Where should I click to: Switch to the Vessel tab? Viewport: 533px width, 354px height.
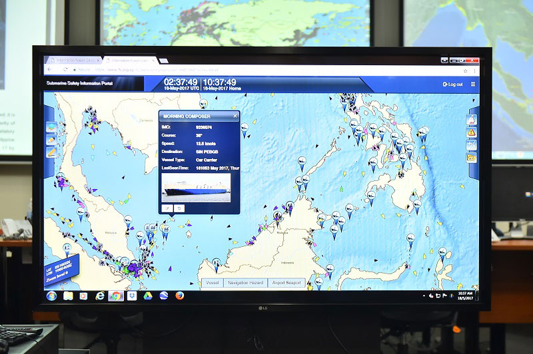213,283
